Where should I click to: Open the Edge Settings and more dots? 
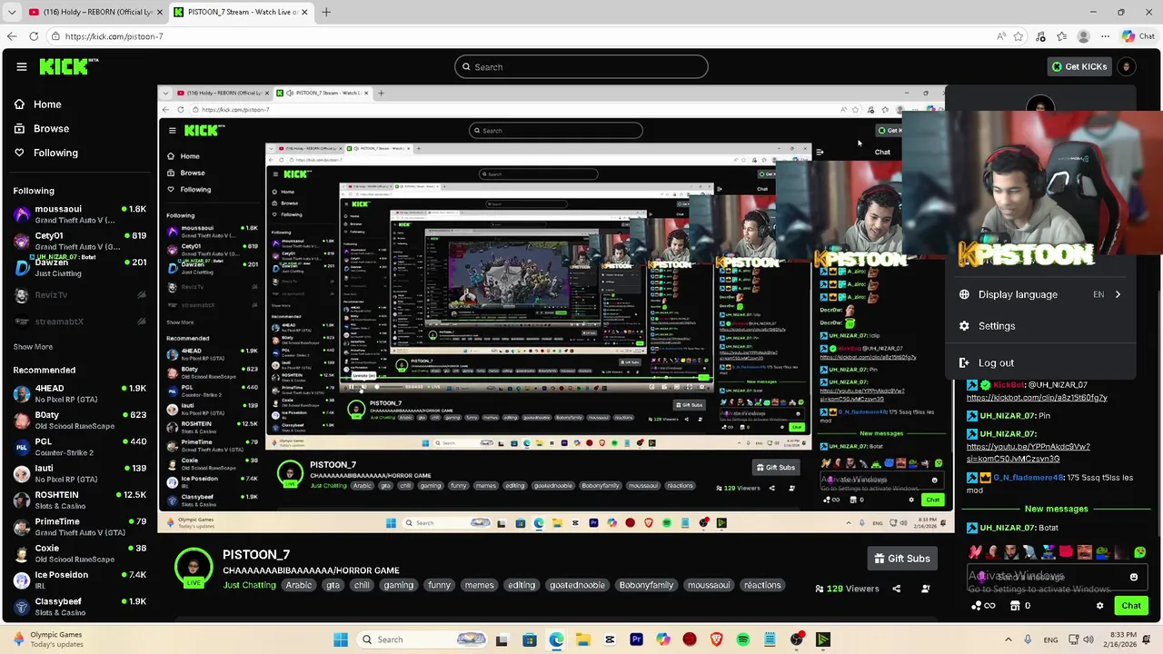click(x=1105, y=36)
